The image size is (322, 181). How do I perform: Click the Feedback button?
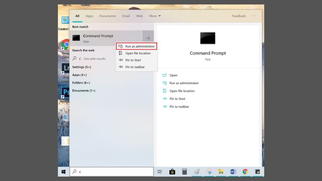pyautogui.click(x=239, y=16)
